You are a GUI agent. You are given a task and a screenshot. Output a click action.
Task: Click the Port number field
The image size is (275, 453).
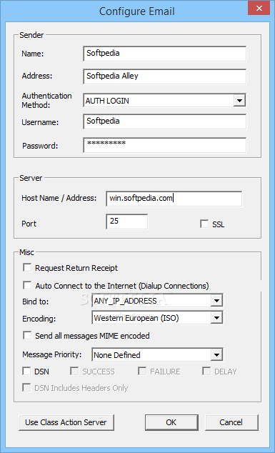[x=127, y=221]
